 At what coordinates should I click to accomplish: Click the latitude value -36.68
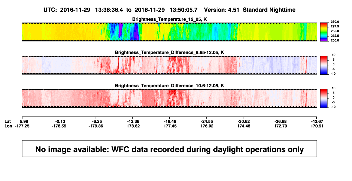tap(280, 121)
